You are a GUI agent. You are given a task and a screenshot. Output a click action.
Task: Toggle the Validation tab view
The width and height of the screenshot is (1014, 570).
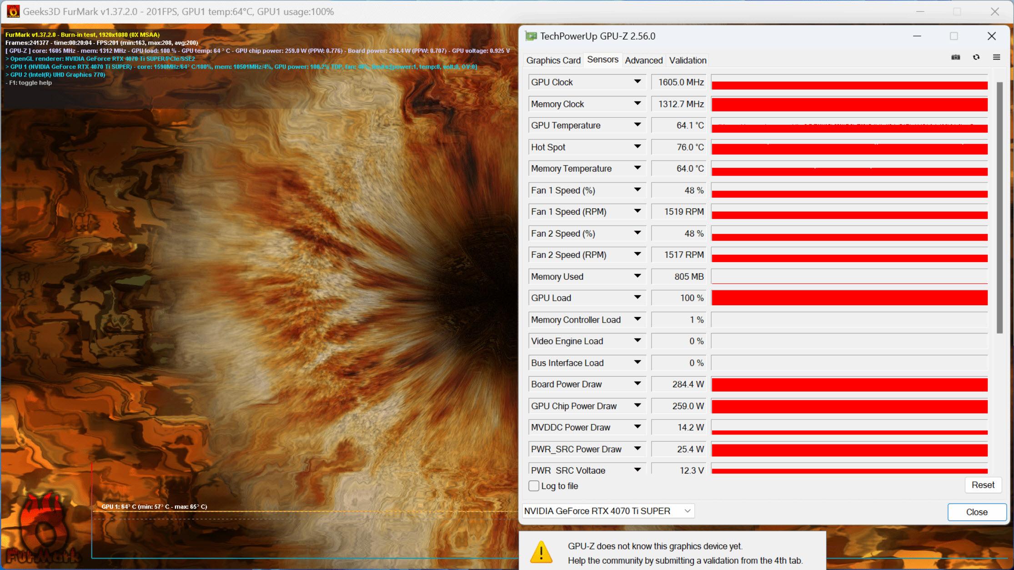(x=687, y=60)
